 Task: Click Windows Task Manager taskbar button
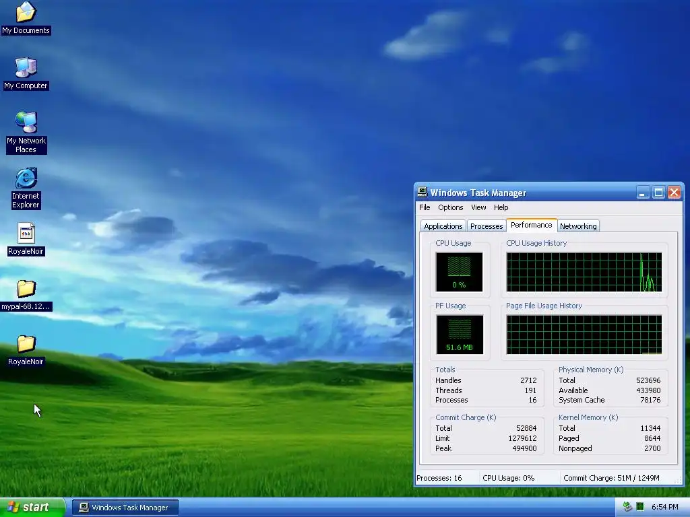125,508
